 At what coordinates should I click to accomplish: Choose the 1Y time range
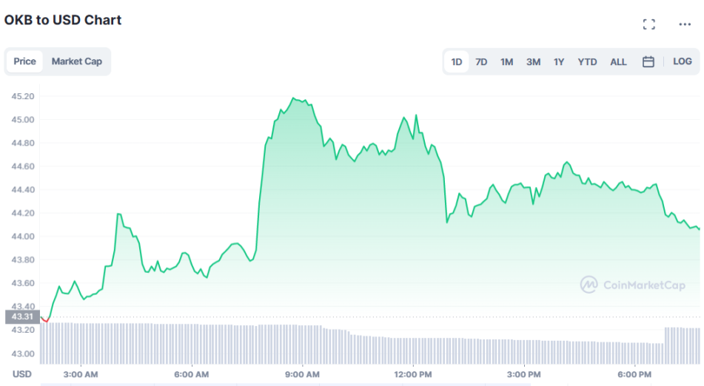(x=559, y=62)
